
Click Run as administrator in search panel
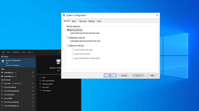tap(48, 81)
